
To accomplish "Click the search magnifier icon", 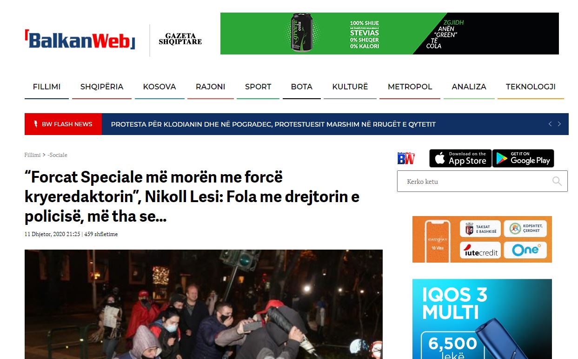I will (x=557, y=182).
